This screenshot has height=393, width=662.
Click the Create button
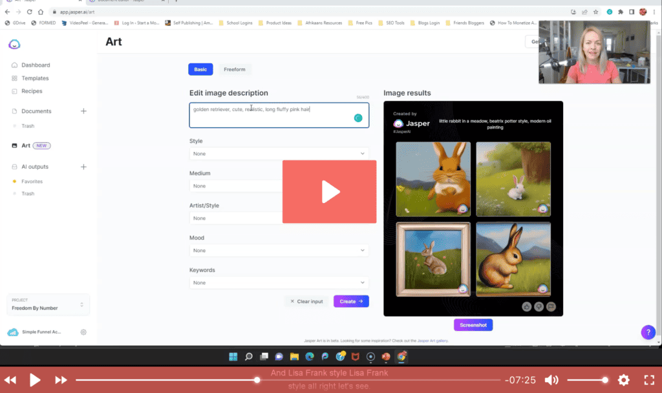[351, 301]
